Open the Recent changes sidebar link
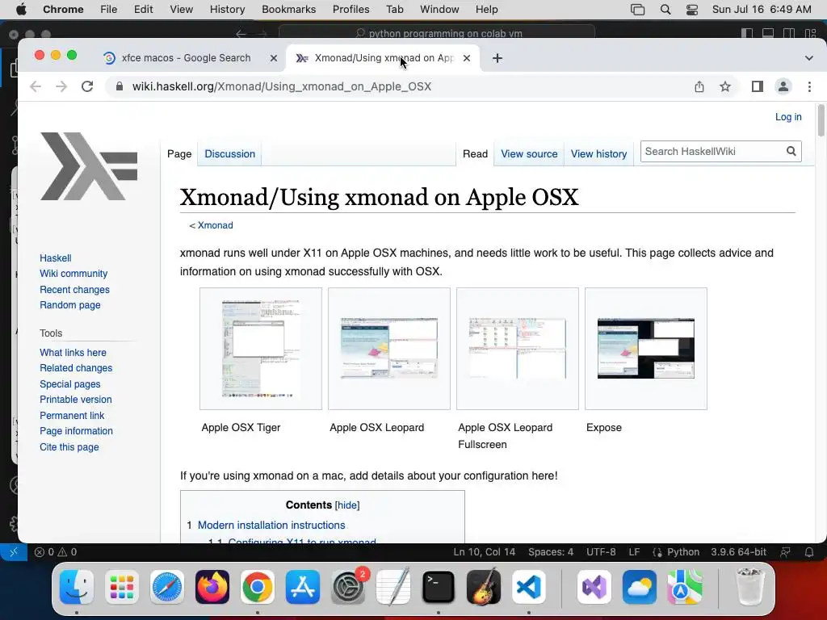Screen dimensions: 827x620 74,290
